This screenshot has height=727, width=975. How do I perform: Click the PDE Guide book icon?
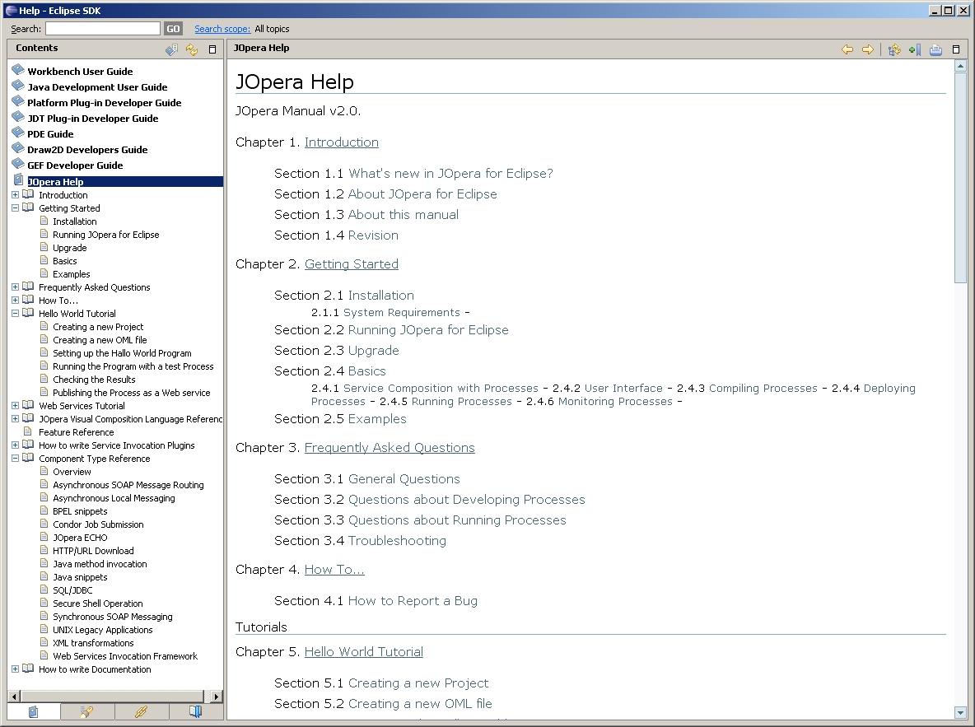coord(18,133)
